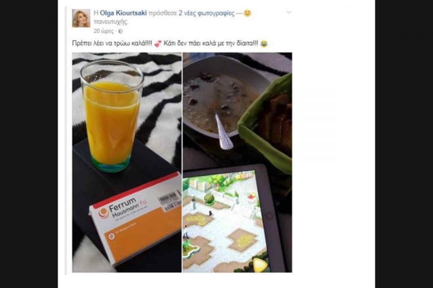Click the smiling face feeling emoji
The image size is (433, 288).
click(248, 13)
